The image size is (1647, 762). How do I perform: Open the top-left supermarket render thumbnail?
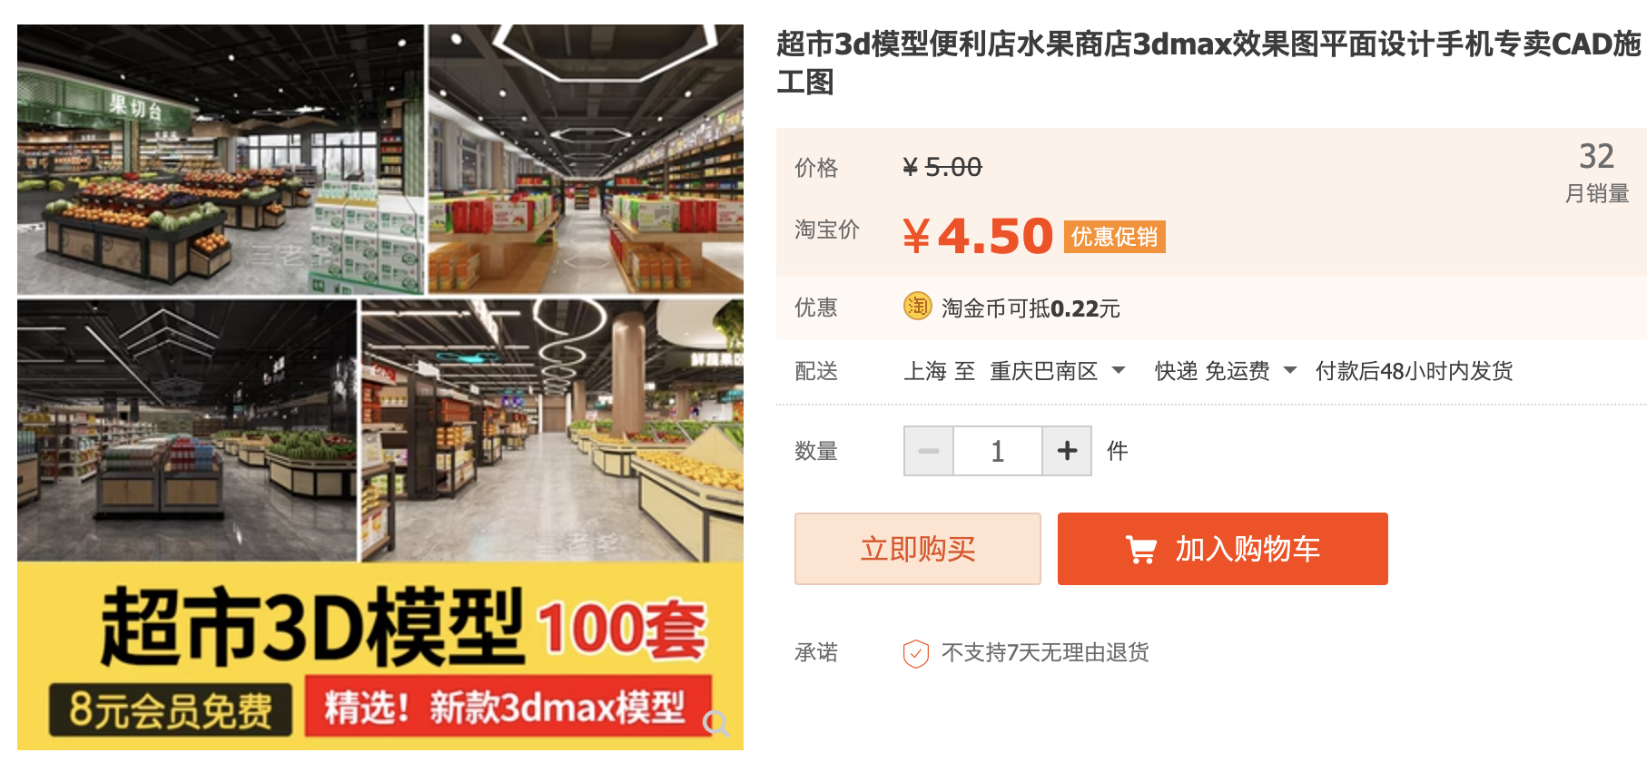(221, 160)
